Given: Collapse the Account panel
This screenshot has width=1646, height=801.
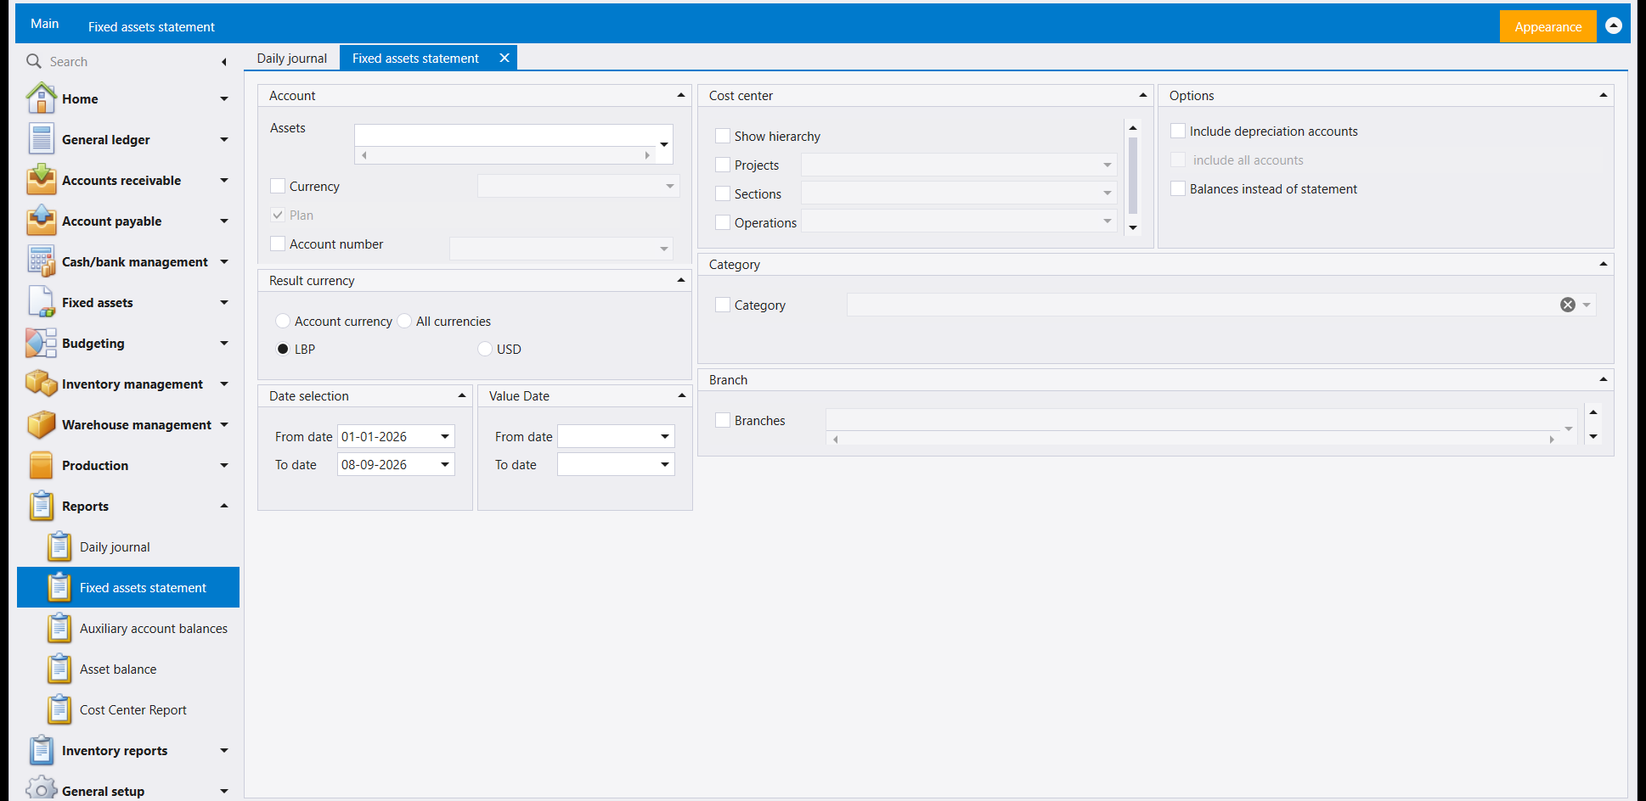Looking at the screenshot, I should (x=681, y=95).
